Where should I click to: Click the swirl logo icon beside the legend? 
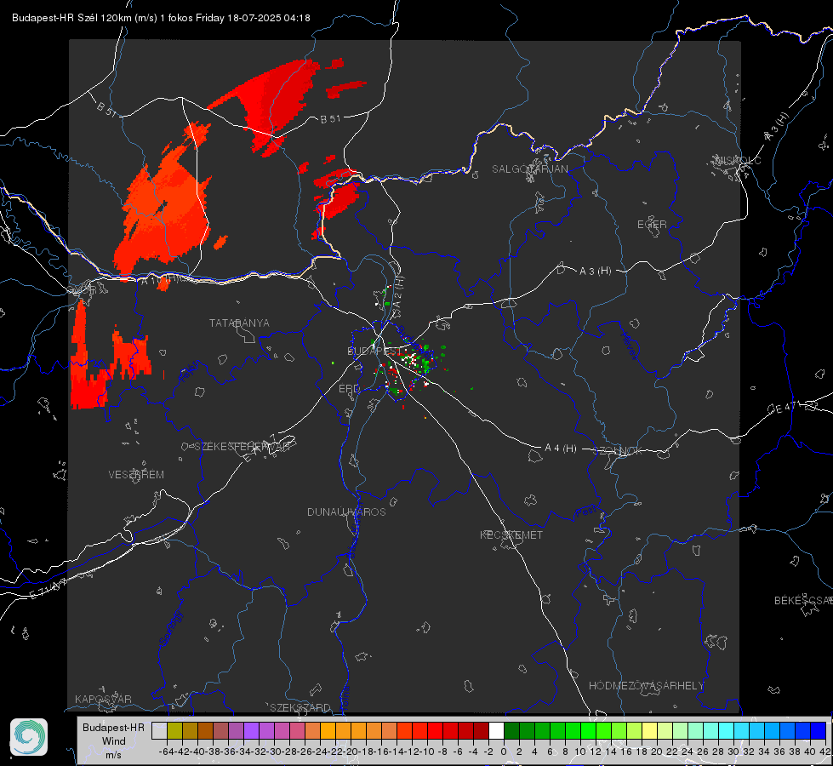[x=29, y=737]
